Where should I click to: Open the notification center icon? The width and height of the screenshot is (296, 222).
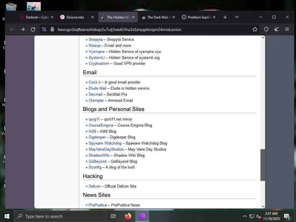pyautogui.click(x=287, y=217)
